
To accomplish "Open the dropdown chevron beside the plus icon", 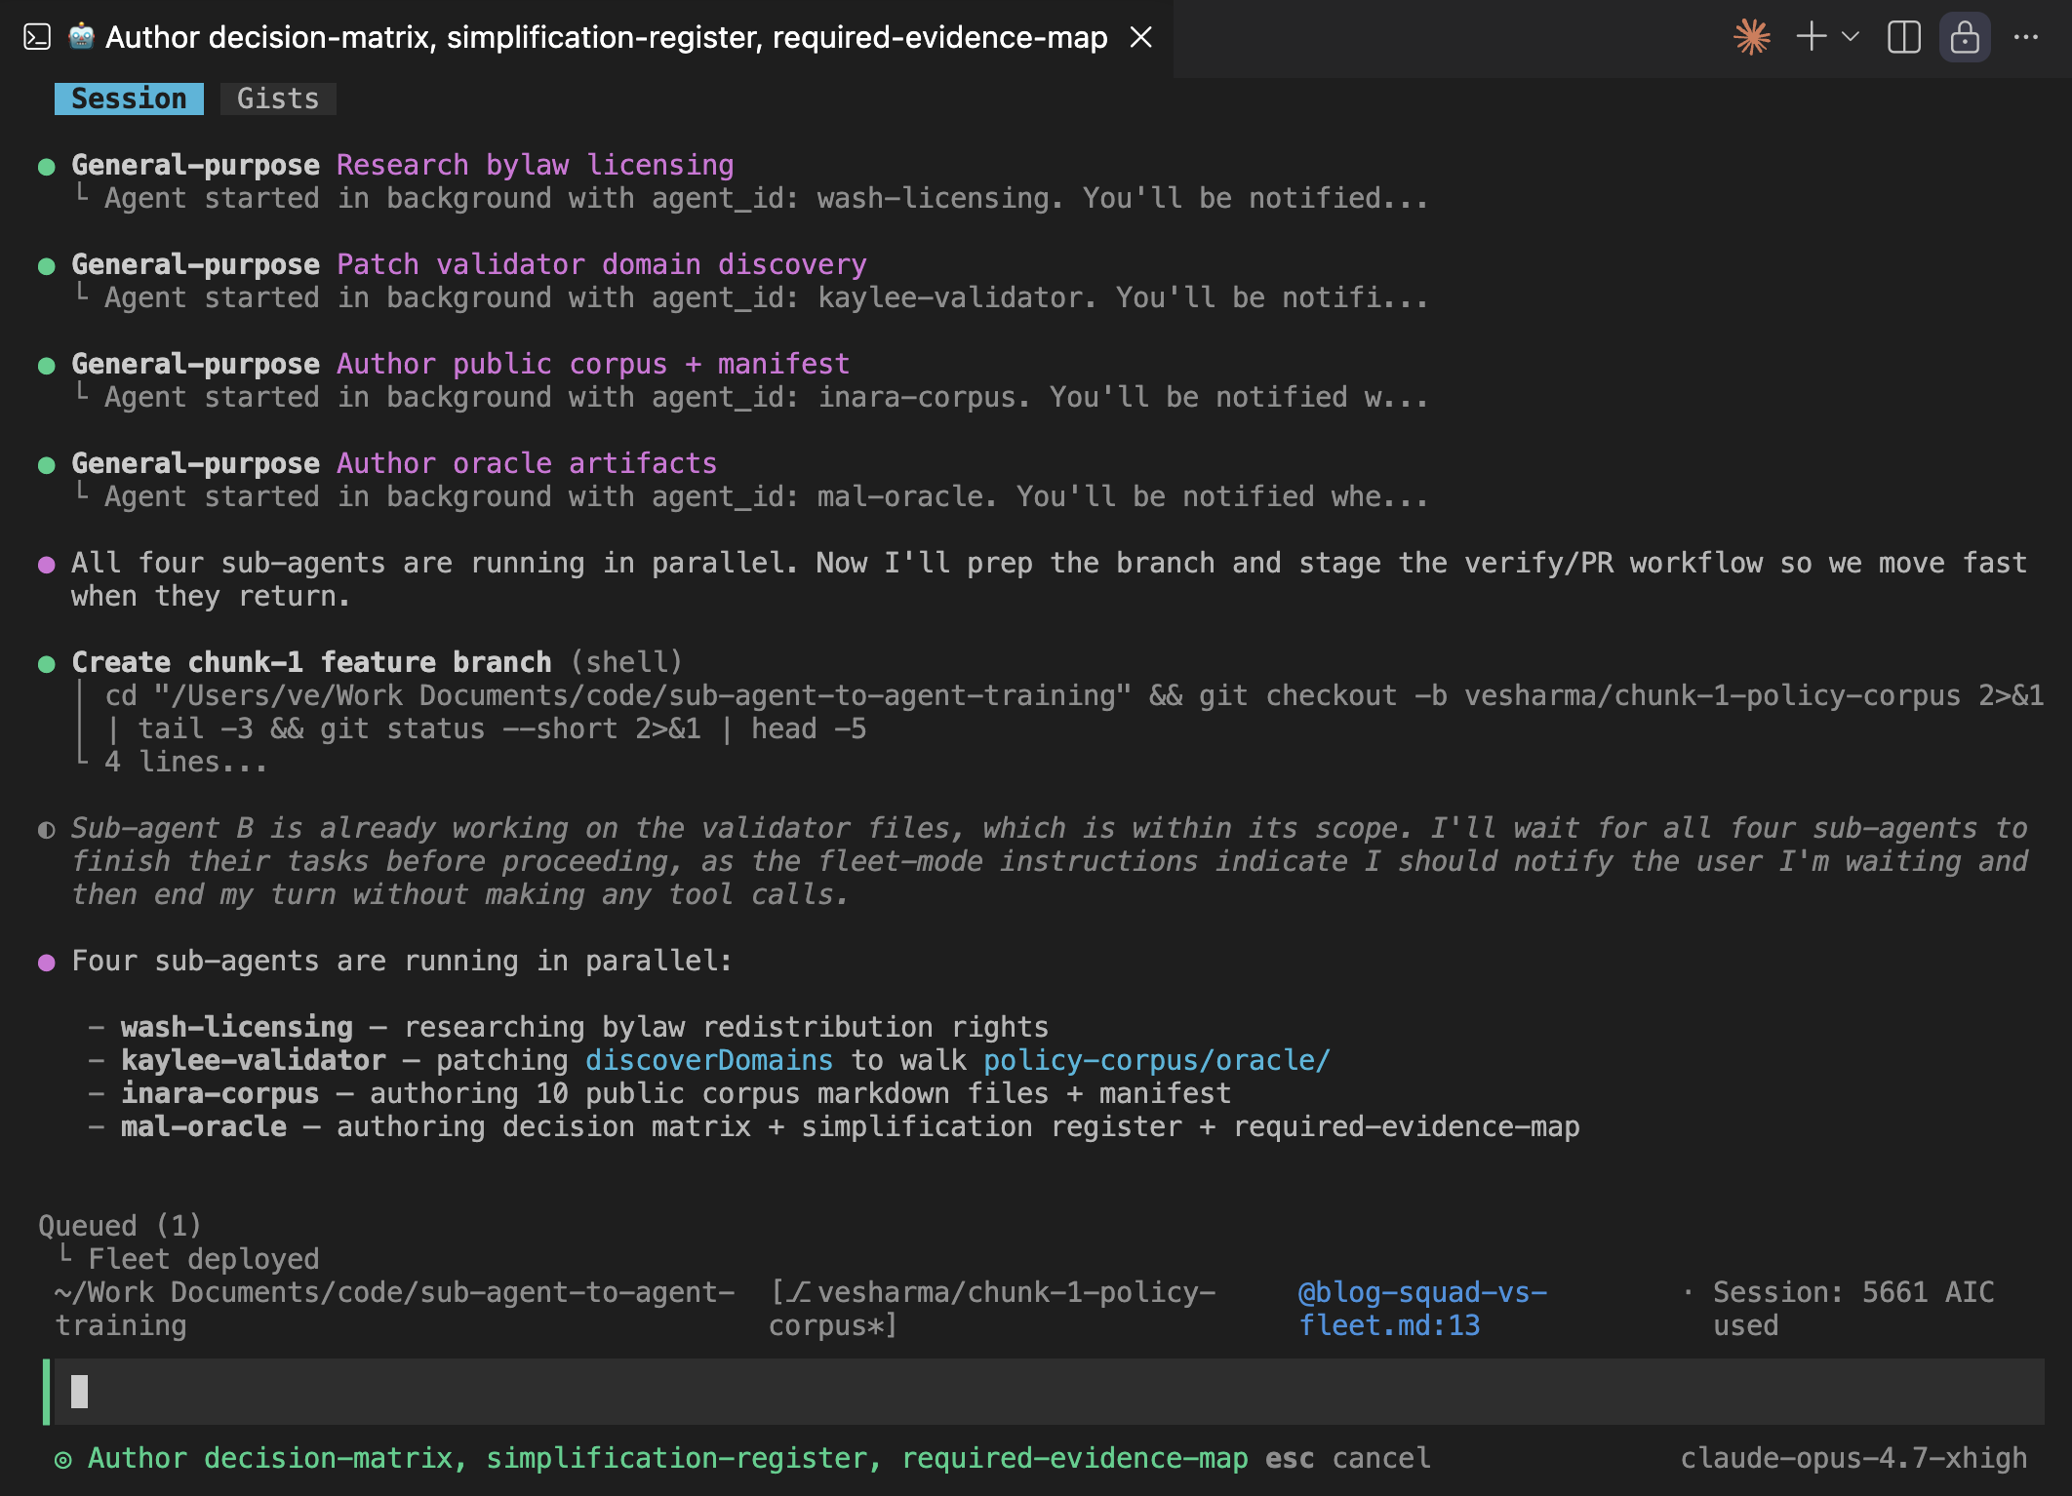I will point(1851,37).
